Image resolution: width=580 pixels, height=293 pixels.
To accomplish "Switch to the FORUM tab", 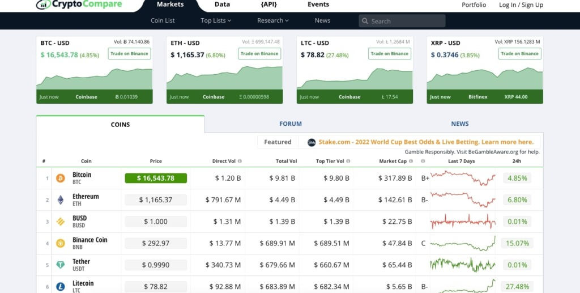I will (291, 124).
